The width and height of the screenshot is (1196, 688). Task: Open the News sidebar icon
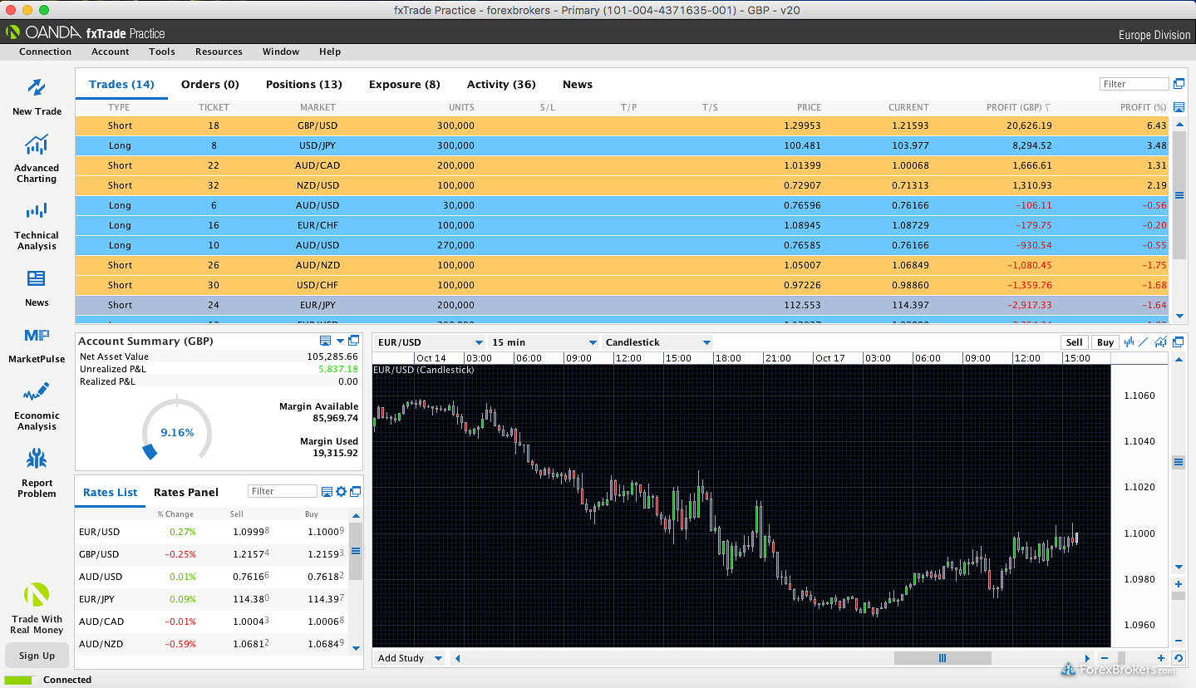click(x=37, y=278)
